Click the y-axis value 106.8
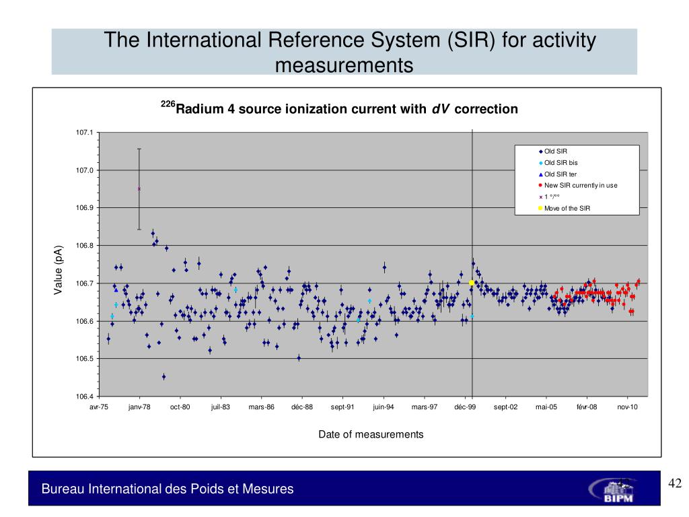Image resolution: width=689 pixels, height=517 pixels. click(x=85, y=245)
